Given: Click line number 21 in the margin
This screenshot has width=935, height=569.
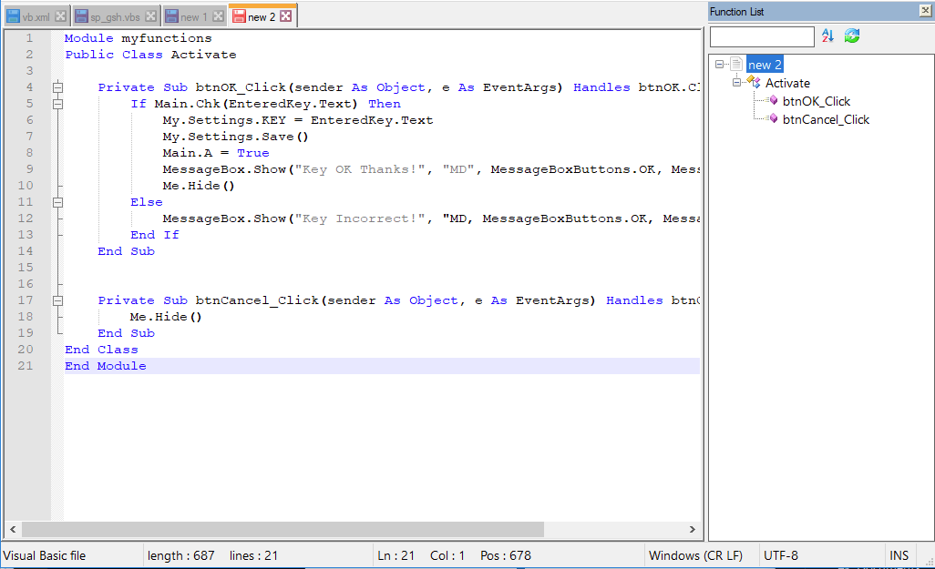Looking at the screenshot, I should click(25, 366).
